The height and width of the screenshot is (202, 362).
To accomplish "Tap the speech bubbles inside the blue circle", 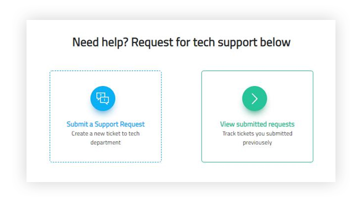I will tap(103, 99).
